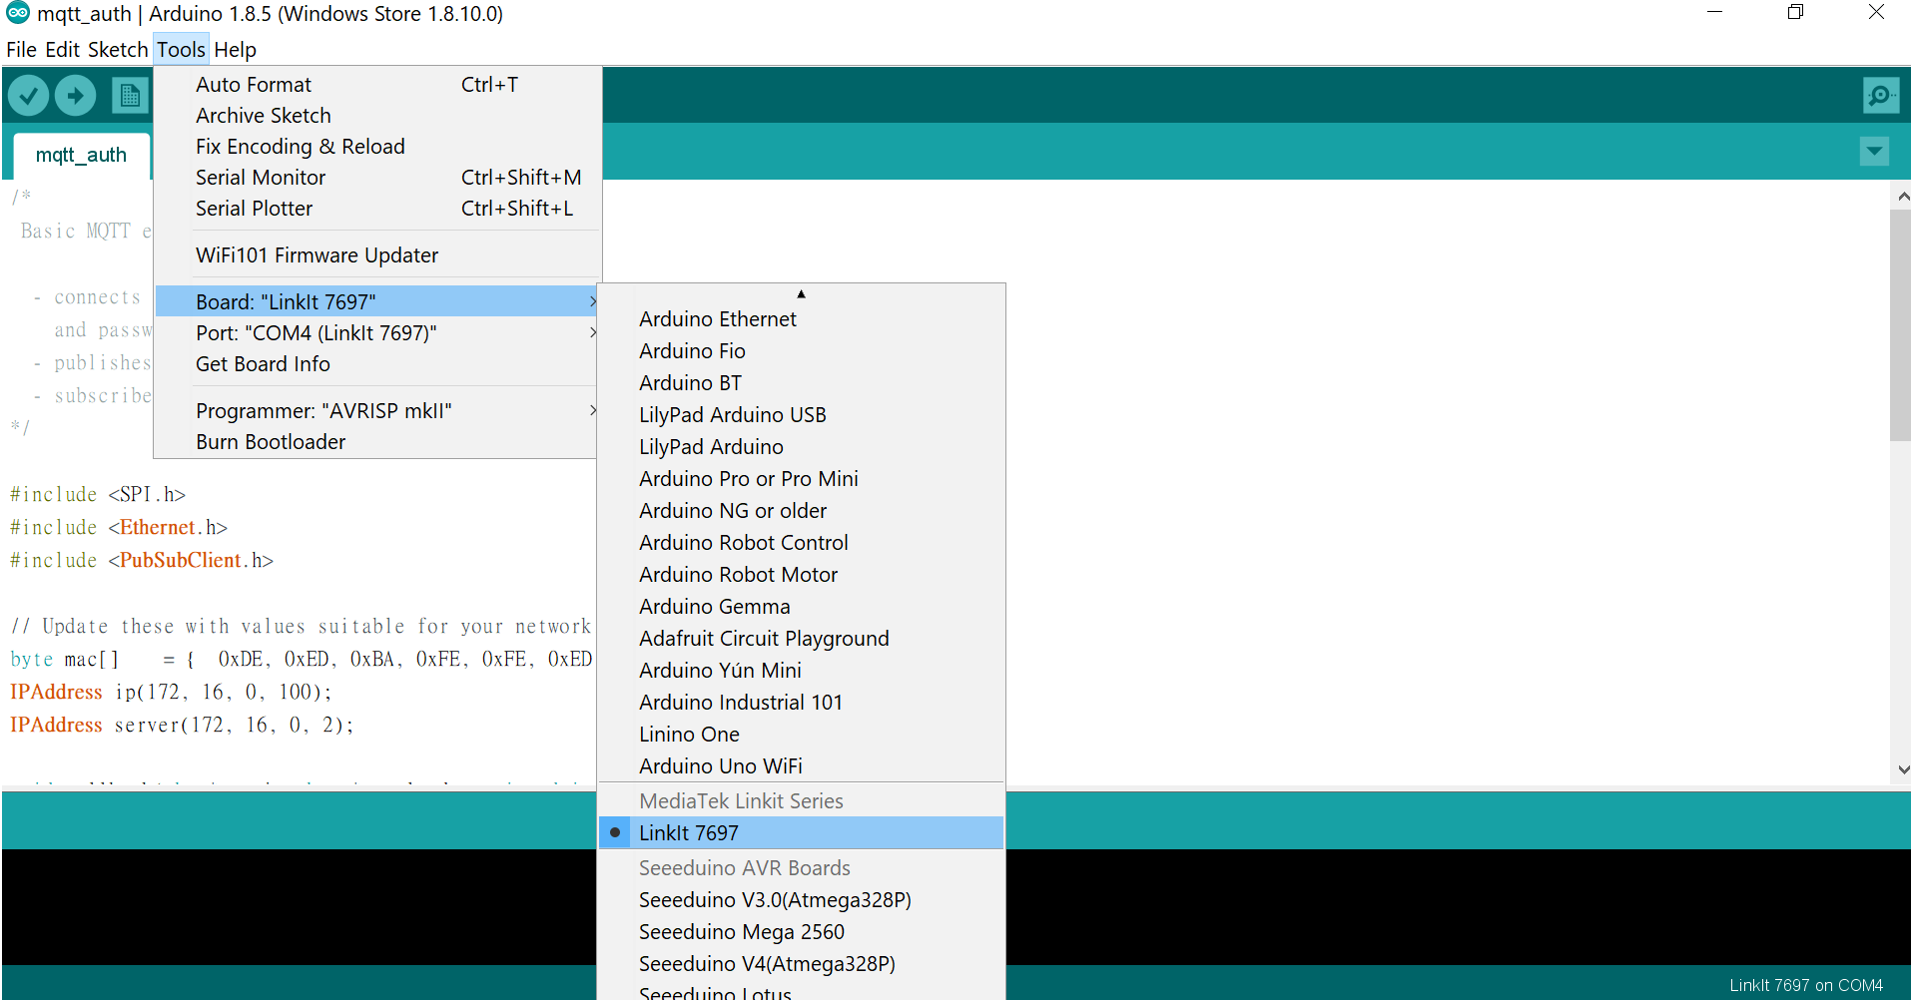Image resolution: width=1911 pixels, height=1000 pixels.
Task: Click the IPAddress server(172, 16, 0, 2) line
Action: [x=182, y=726]
